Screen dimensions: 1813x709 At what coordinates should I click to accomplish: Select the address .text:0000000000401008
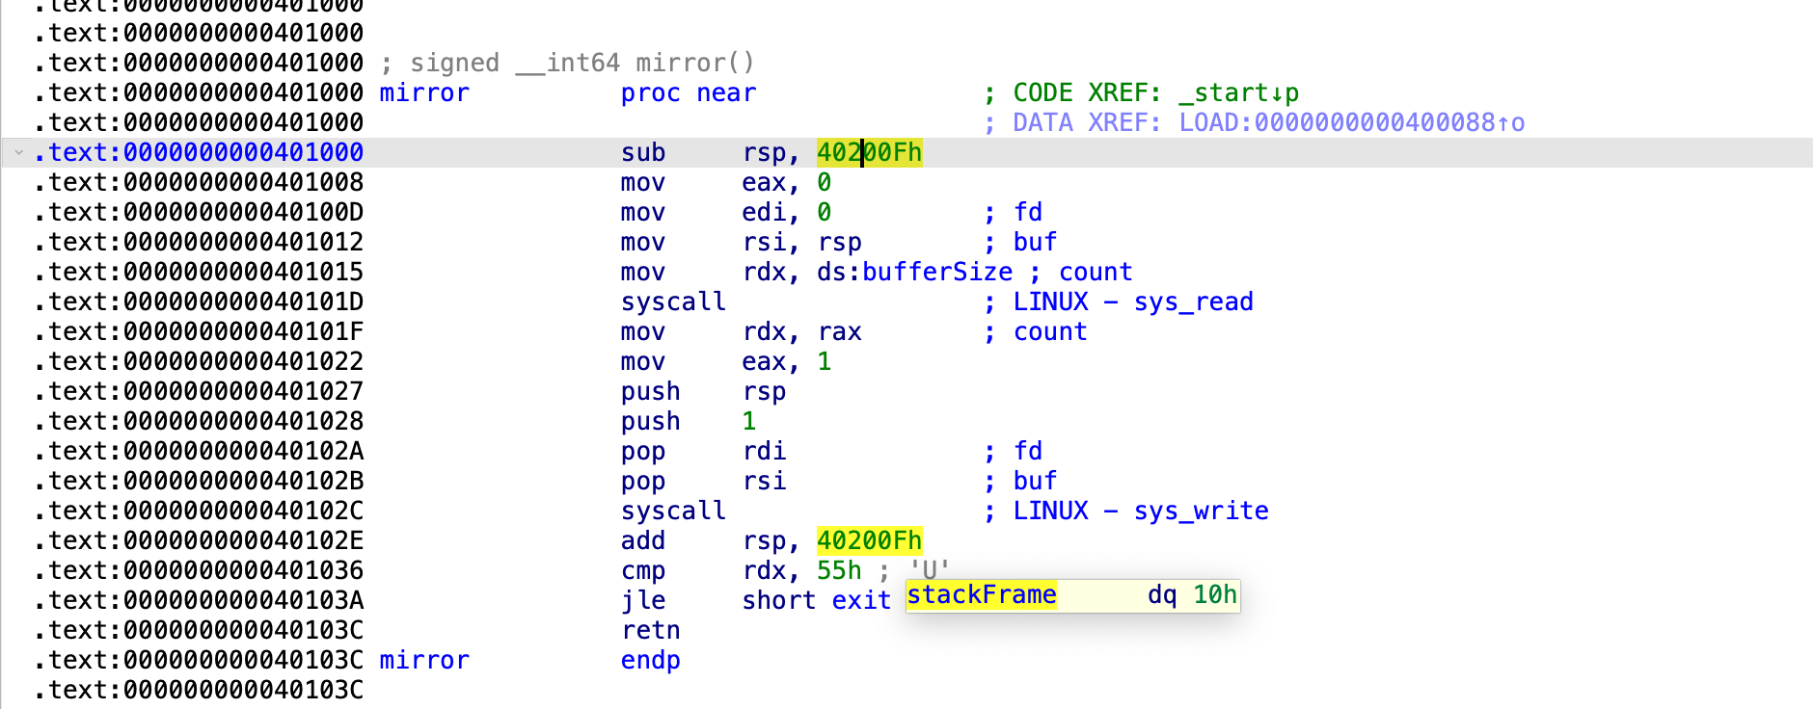click(x=198, y=182)
